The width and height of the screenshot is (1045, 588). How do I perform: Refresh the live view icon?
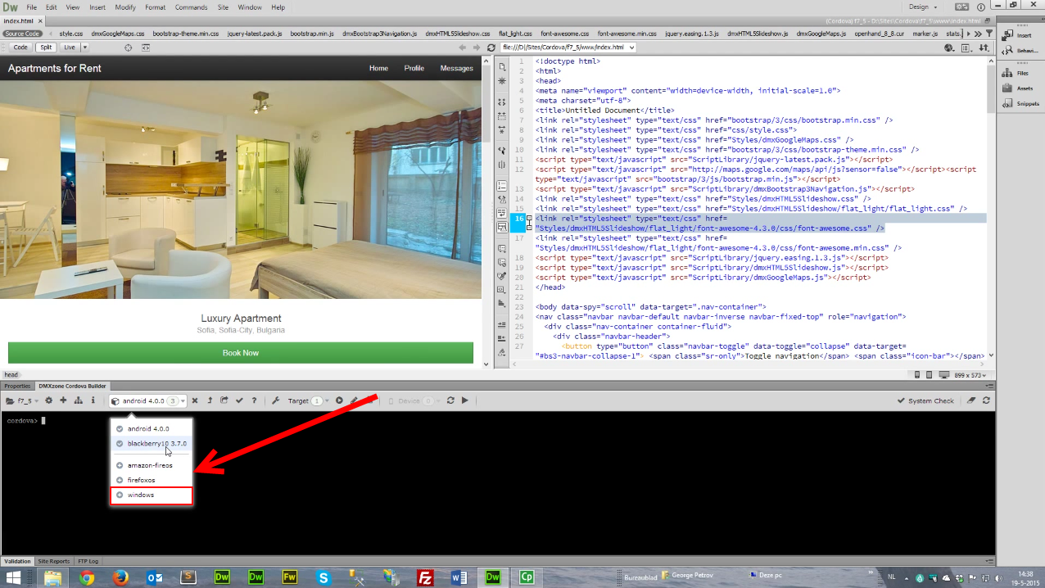pos(491,47)
